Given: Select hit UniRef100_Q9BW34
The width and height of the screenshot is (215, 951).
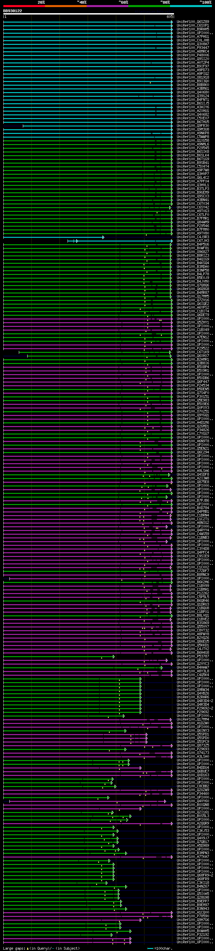Looking at the screenshot, I should (x=193, y=690).
